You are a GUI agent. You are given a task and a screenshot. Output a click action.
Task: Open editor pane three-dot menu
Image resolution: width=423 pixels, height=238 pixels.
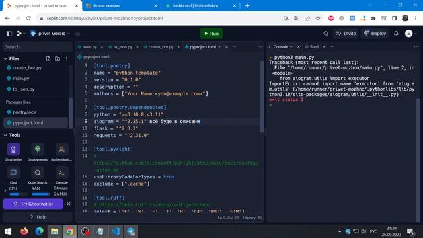(x=260, y=47)
